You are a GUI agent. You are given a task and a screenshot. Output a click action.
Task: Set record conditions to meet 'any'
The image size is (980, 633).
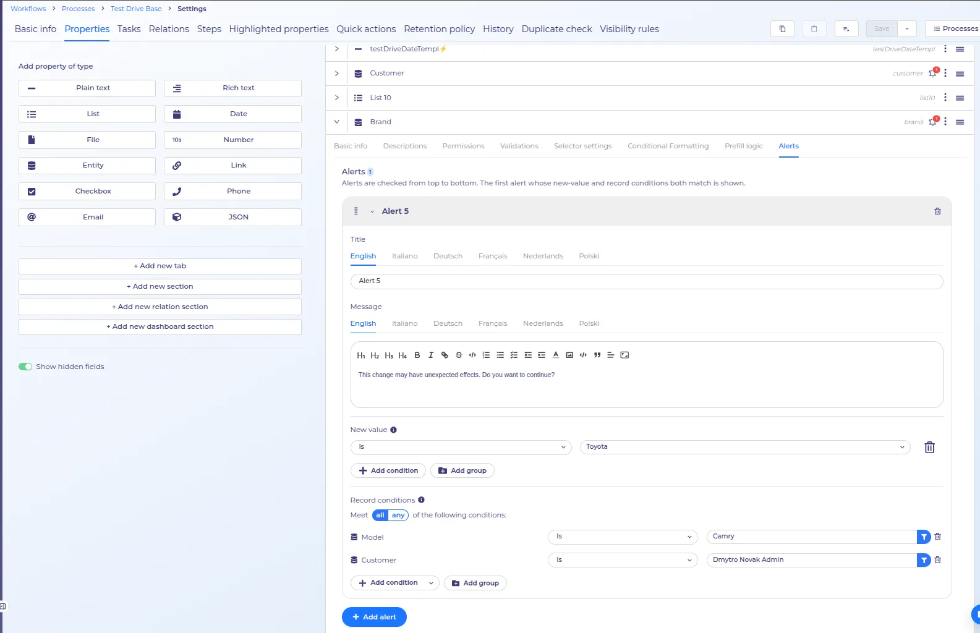point(398,516)
